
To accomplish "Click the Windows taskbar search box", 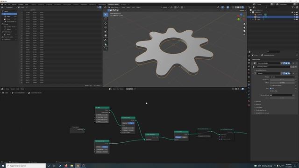I will (26, 166).
